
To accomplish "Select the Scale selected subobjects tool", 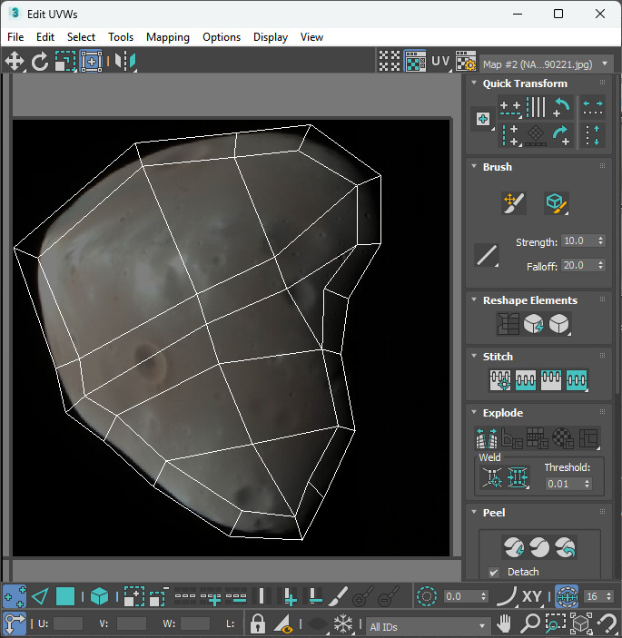I will [x=65, y=62].
